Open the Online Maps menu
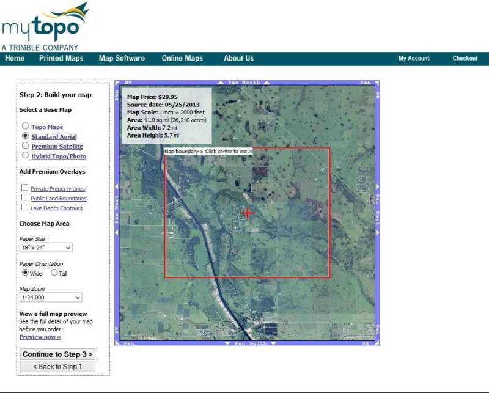This screenshot has height=393, width=489. tap(182, 58)
